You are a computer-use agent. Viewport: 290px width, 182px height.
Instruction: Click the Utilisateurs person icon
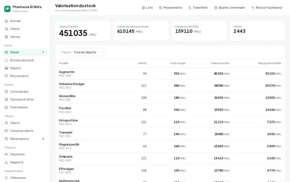click(6, 177)
